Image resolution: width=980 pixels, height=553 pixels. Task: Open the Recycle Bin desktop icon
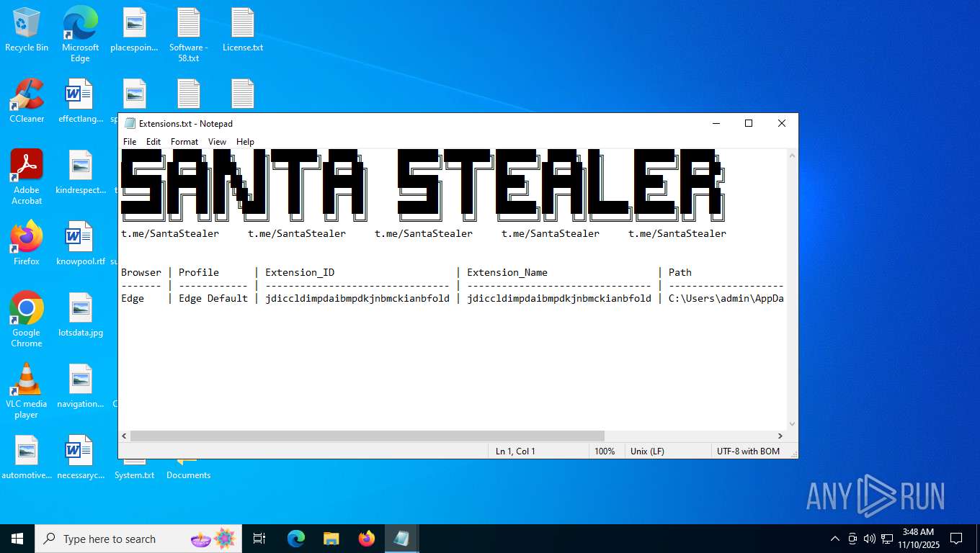coord(27,30)
